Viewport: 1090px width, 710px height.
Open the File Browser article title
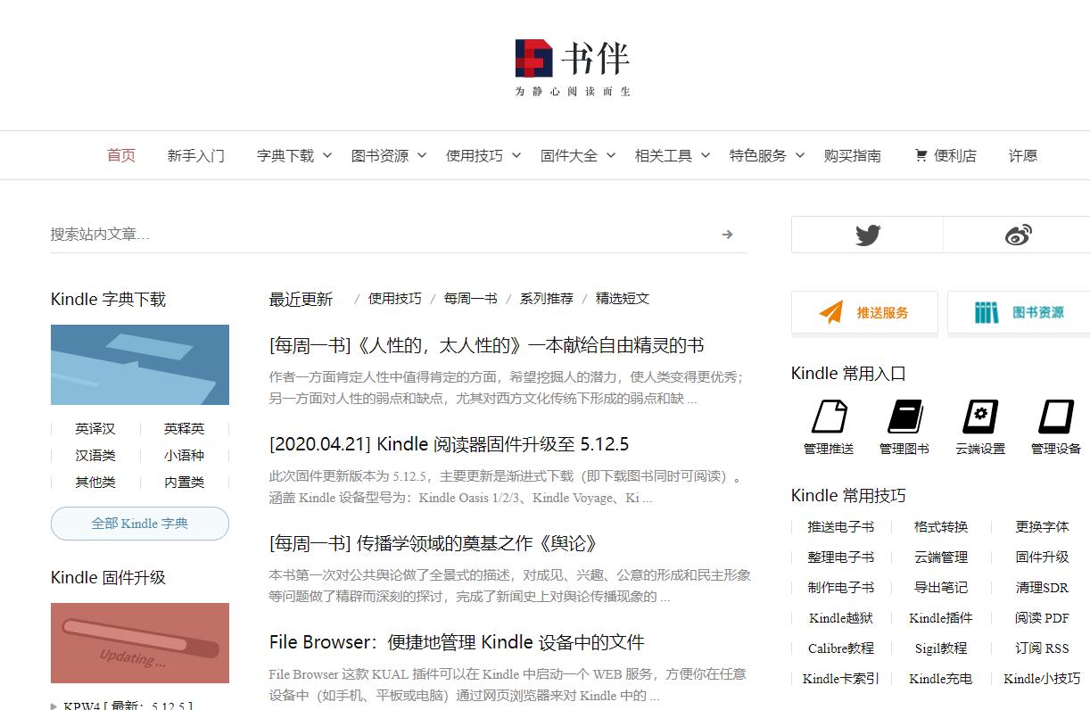click(457, 642)
